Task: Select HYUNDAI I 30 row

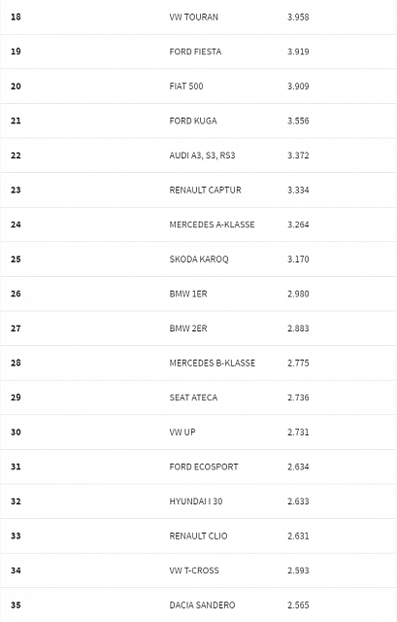Action: click(x=196, y=501)
